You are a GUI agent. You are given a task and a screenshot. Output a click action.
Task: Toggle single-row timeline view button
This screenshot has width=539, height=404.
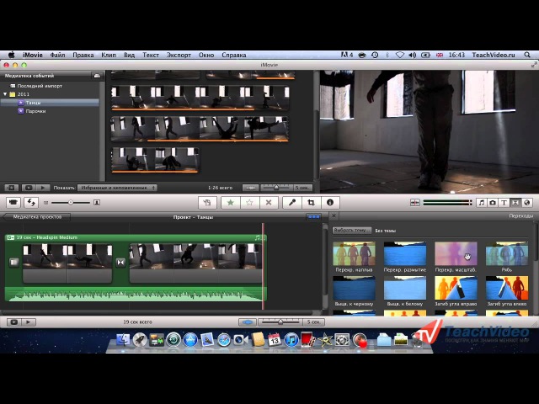(313, 217)
